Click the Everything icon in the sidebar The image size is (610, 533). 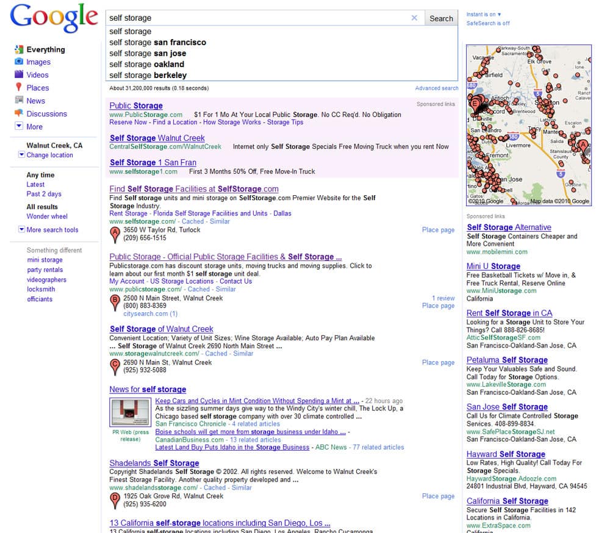click(19, 49)
